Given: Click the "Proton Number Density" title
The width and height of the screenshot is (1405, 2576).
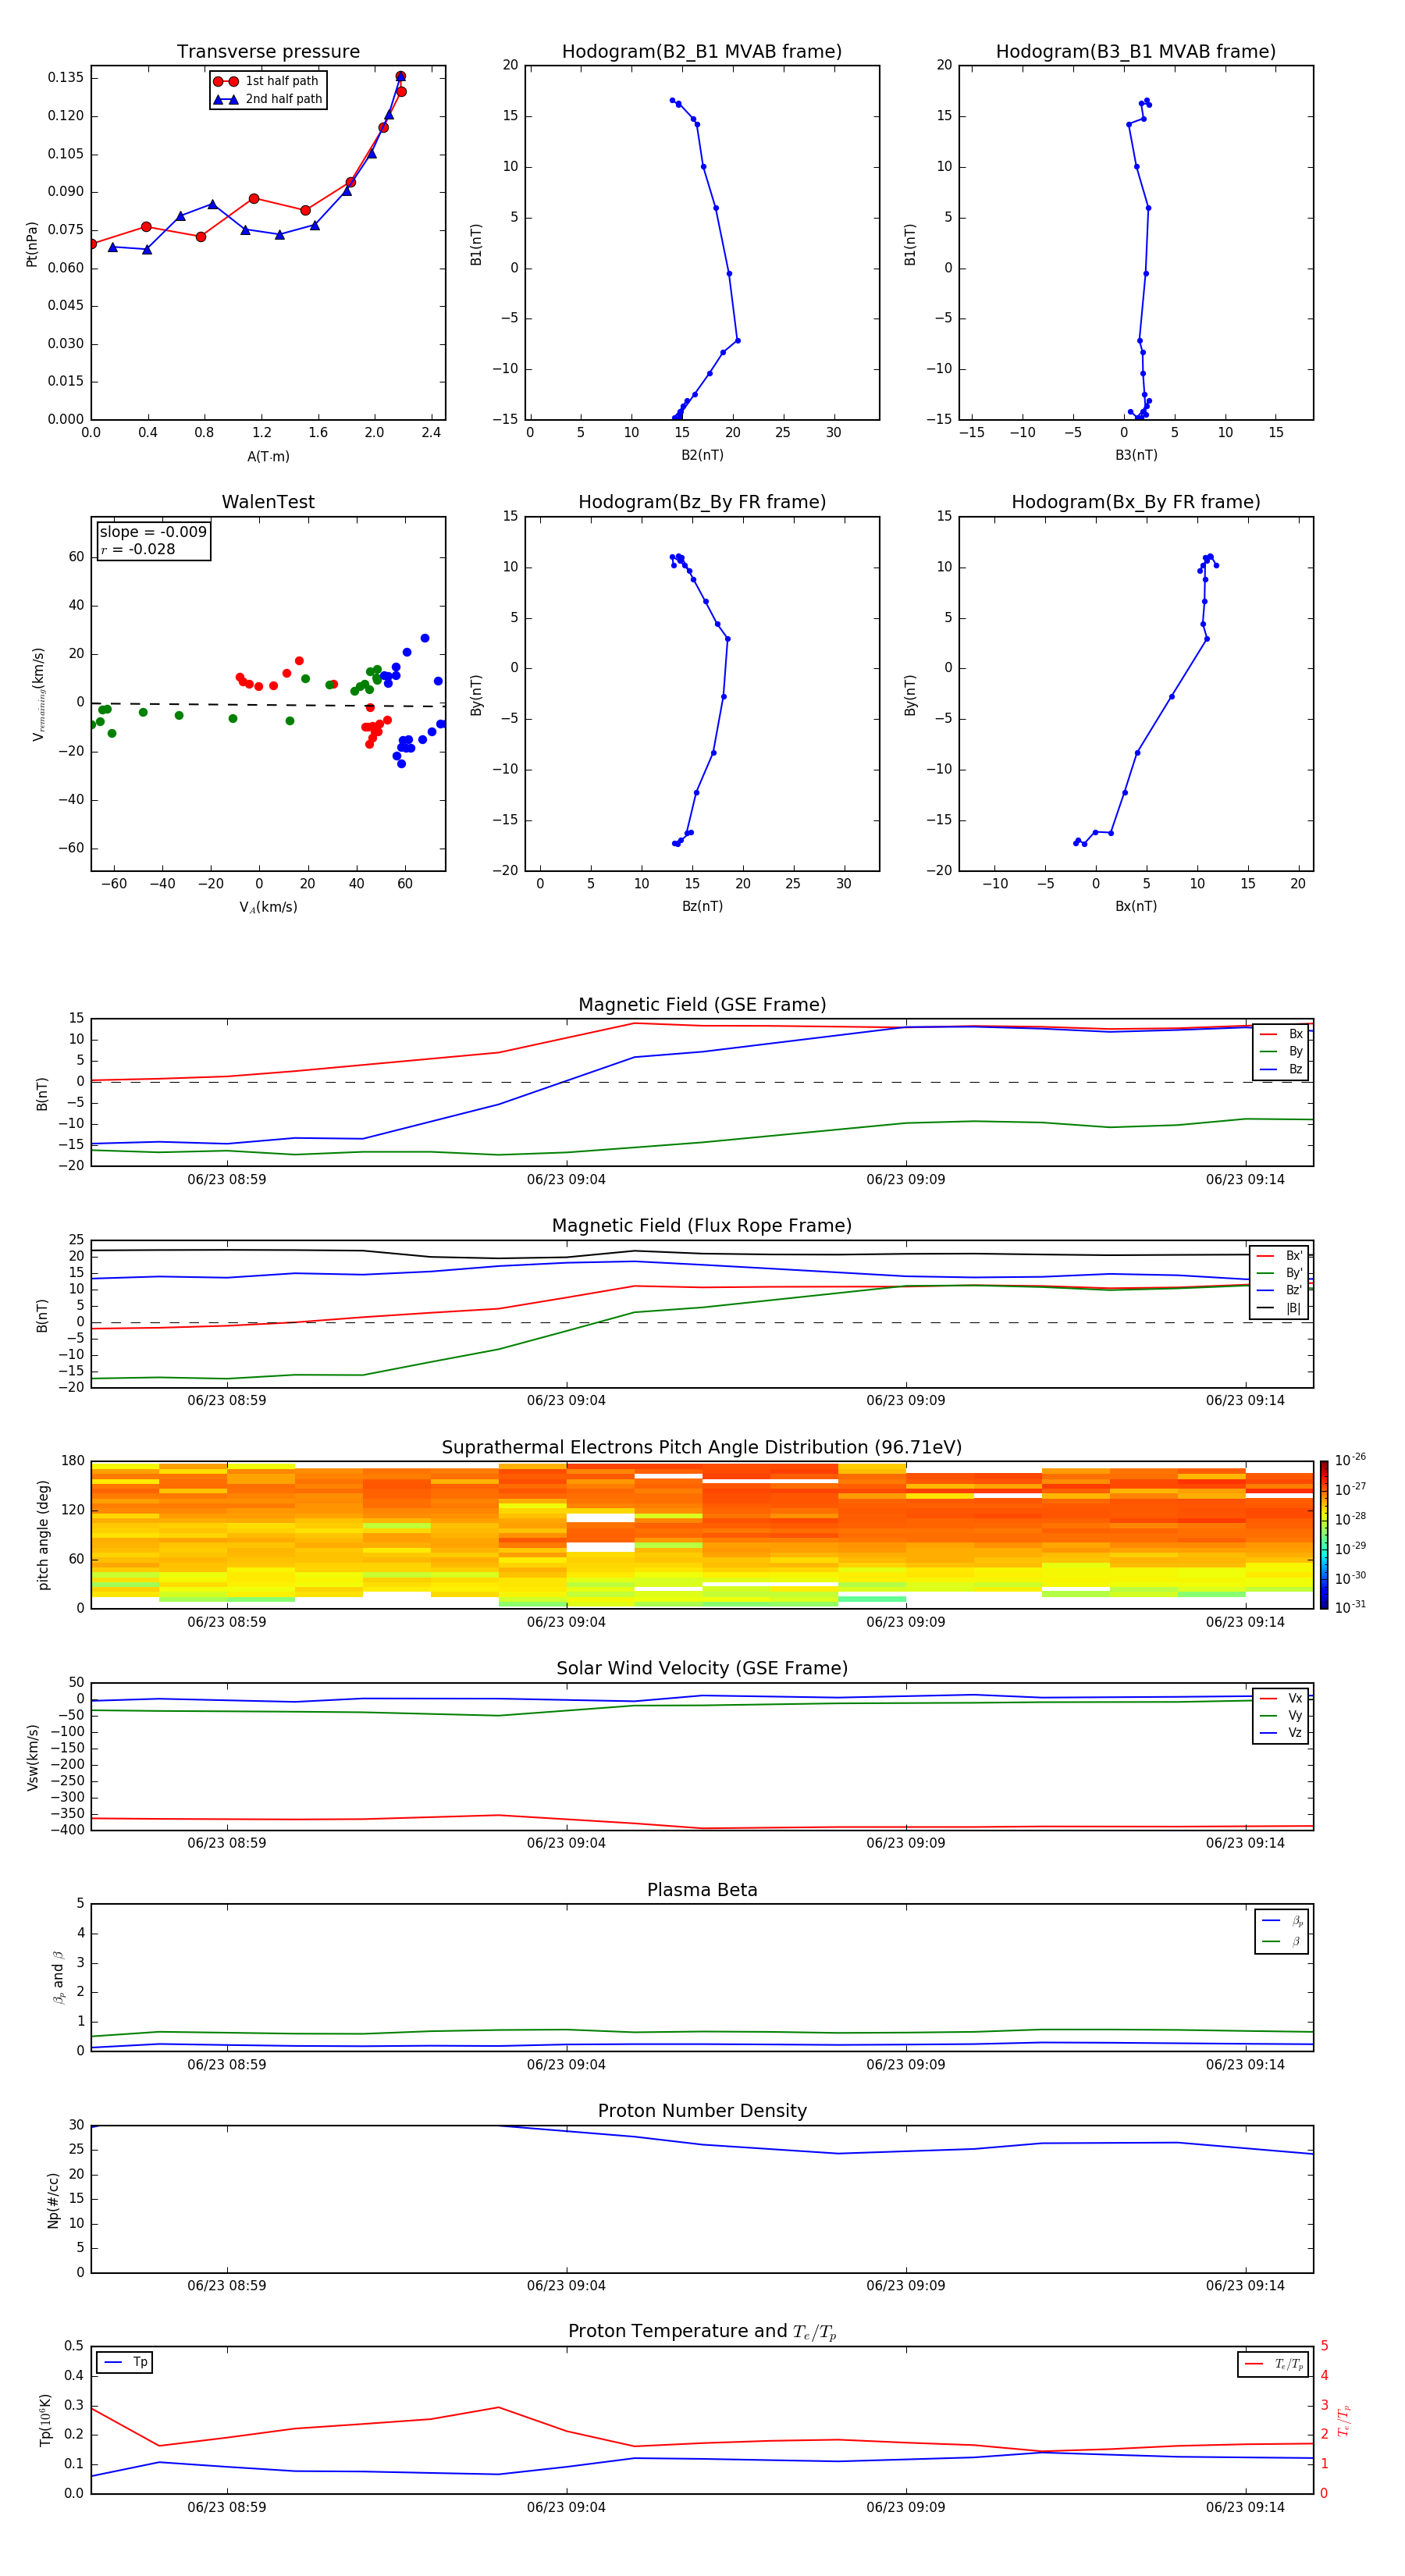Looking at the screenshot, I should point(702,2112).
